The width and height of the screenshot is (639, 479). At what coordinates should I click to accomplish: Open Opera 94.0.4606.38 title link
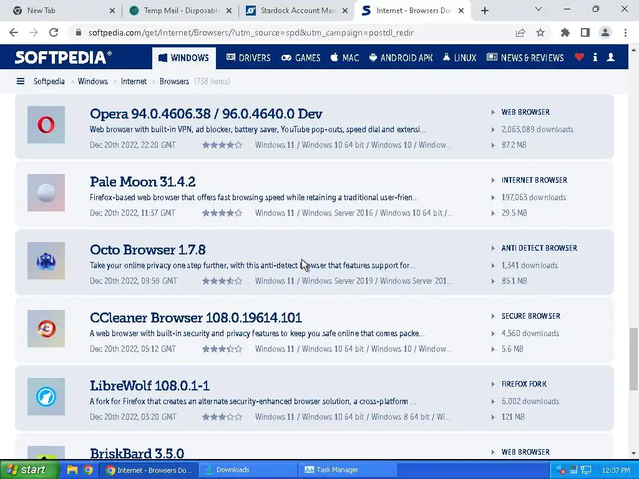[206, 114]
